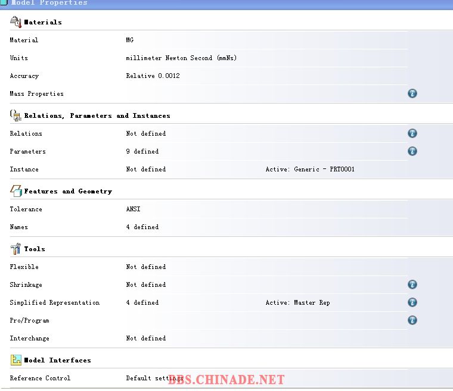Select the Shrinkage label
This screenshot has height=391, width=453.
click(26, 285)
